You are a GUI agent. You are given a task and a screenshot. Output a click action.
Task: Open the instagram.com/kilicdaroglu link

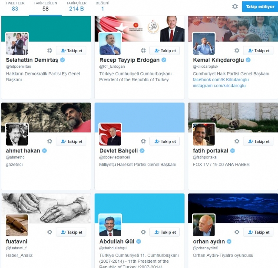click(x=219, y=86)
